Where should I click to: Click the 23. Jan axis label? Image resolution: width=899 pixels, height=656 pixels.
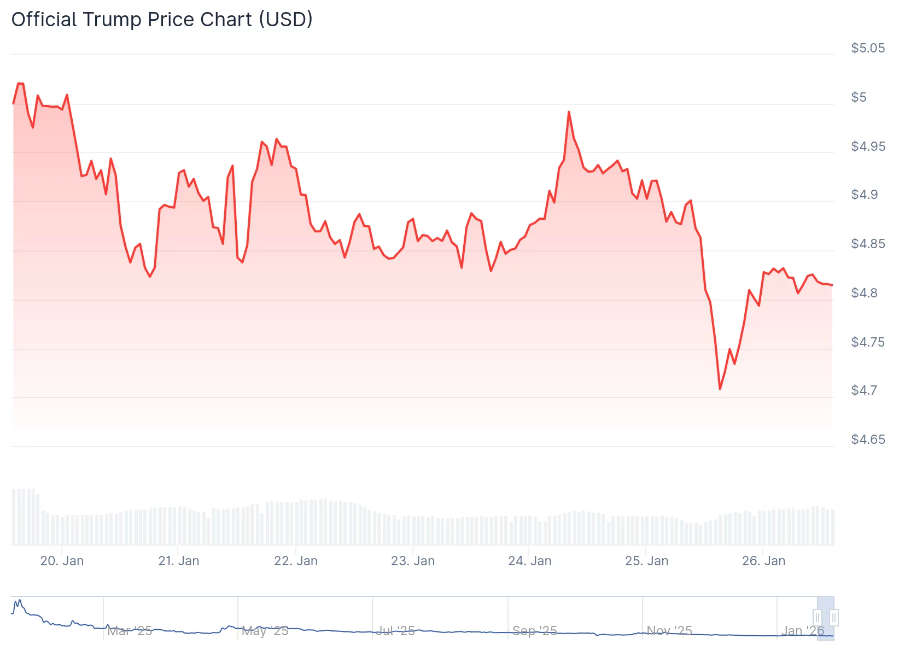415,561
